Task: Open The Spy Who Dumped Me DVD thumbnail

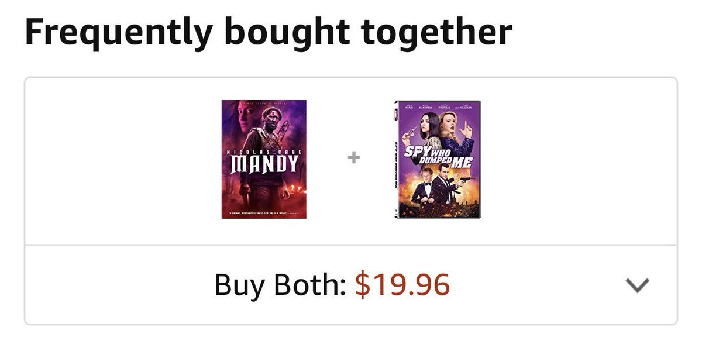Action: pos(438,159)
